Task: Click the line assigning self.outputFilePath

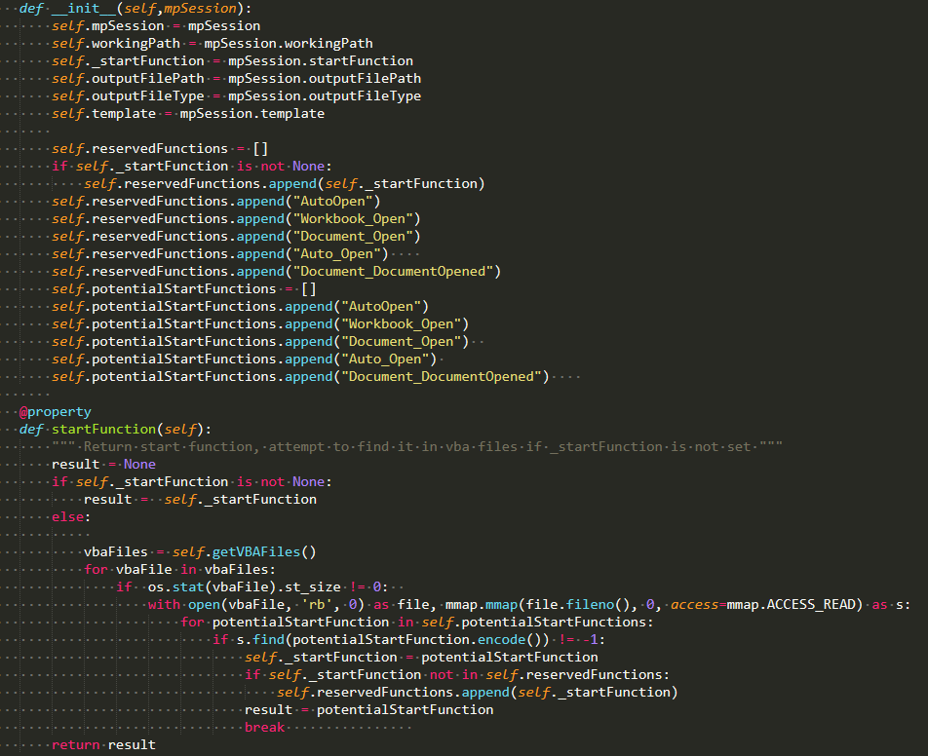Action: pyautogui.click(x=236, y=79)
